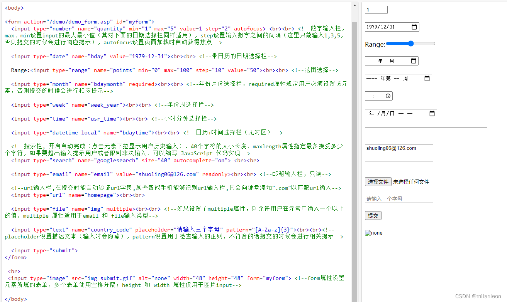Click the "Range:" label in the rendered form
The height and width of the screenshot is (302, 507).
click(x=375, y=45)
